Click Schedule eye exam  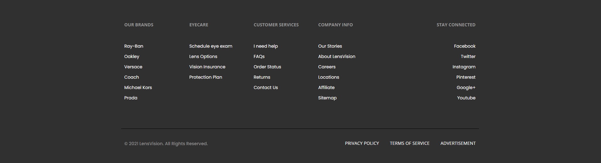(211, 46)
